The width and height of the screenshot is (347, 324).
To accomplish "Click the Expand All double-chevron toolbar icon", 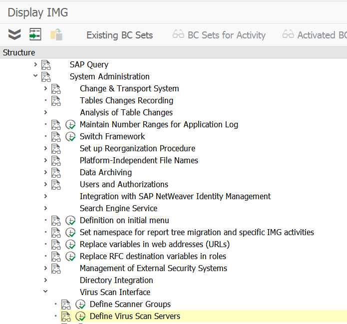I will (x=14, y=34).
